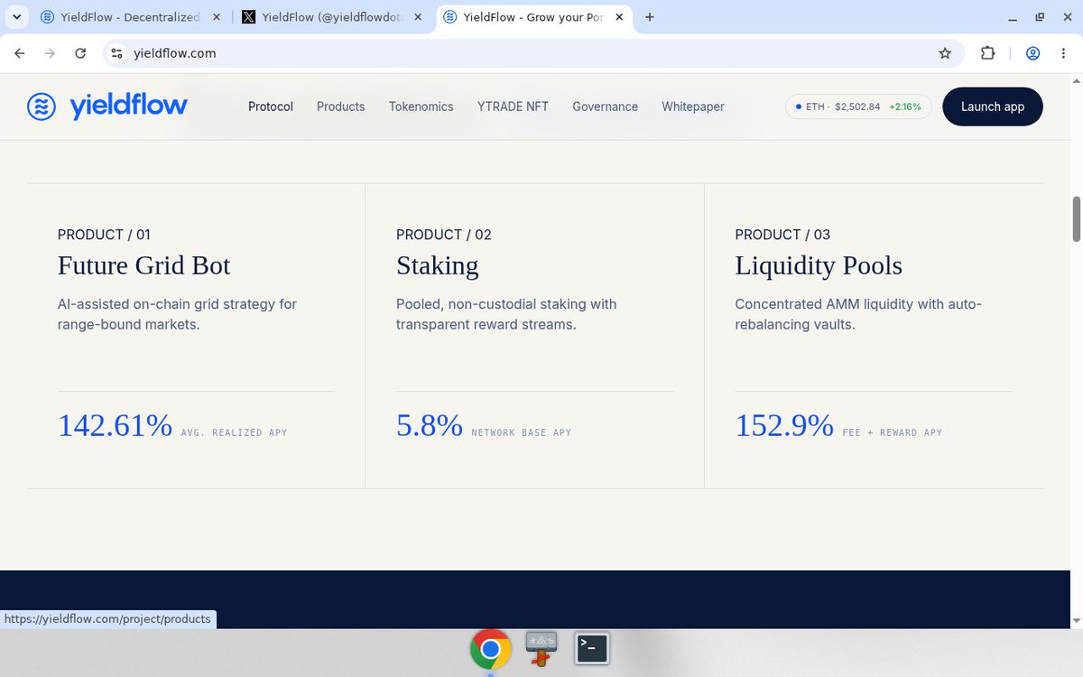Click the PRODUCT / 01 label

coord(104,235)
